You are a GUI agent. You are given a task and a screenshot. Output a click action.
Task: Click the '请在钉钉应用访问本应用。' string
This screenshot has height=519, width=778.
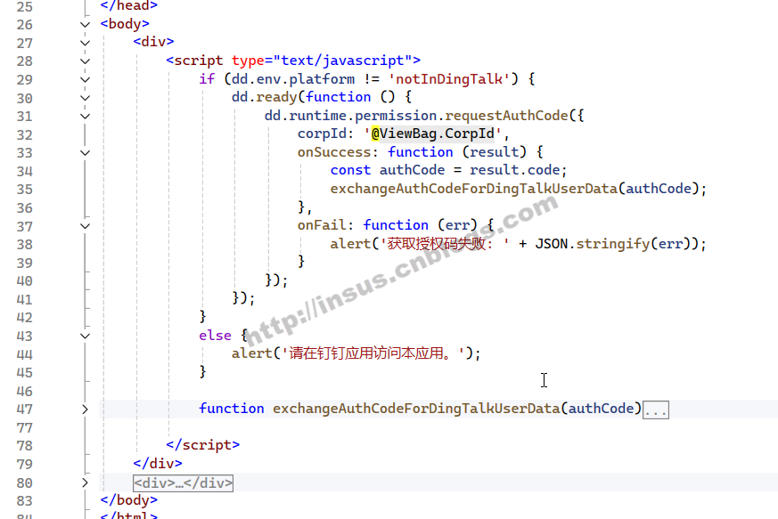tap(373, 353)
